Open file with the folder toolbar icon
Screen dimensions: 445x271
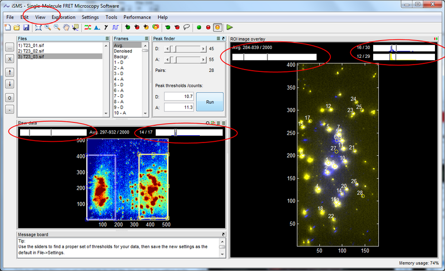[x=17, y=27]
